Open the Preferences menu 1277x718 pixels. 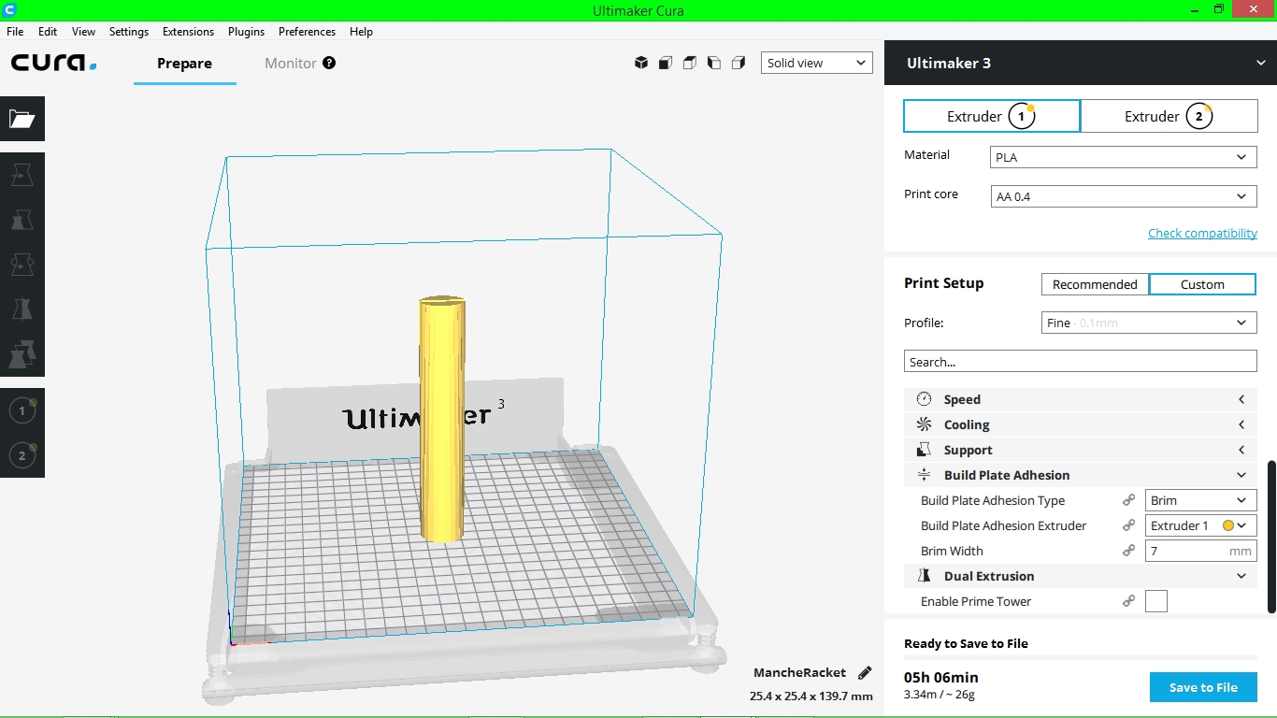(307, 31)
